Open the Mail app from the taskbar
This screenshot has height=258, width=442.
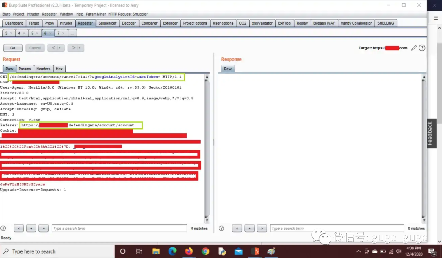[x=239, y=251]
